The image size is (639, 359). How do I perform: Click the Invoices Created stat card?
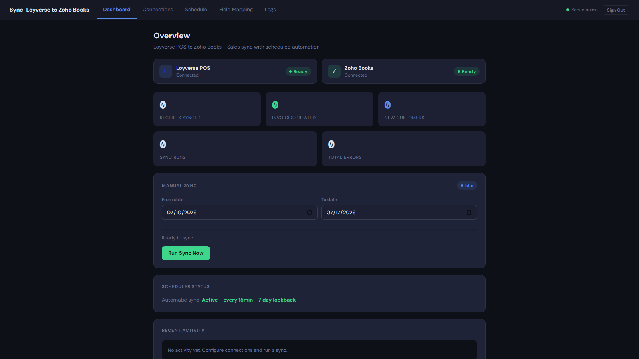tap(319, 109)
